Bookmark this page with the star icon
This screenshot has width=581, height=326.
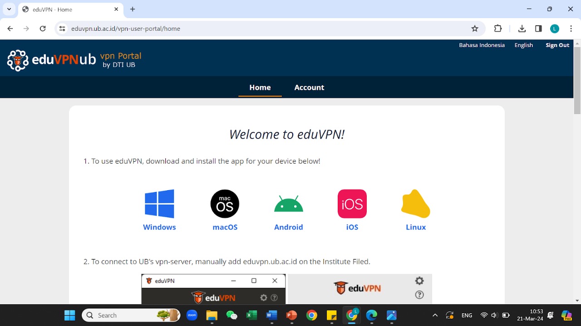point(475,29)
